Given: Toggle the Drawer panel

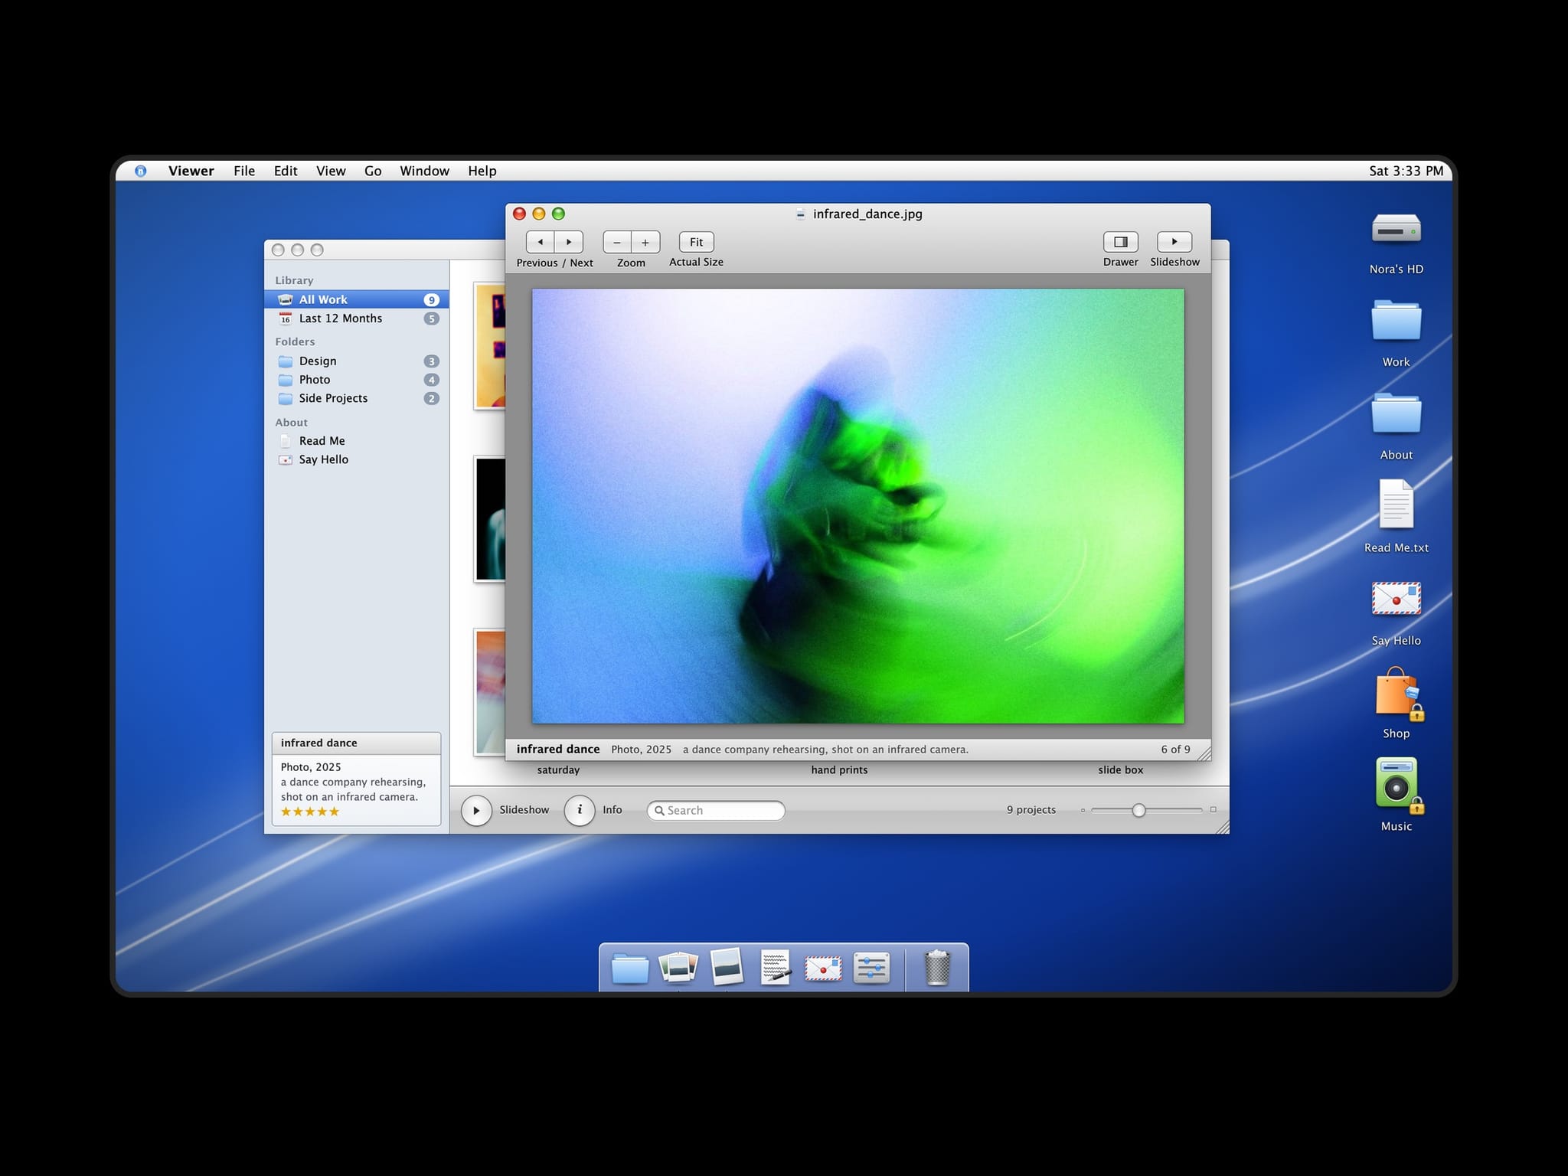Looking at the screenshot, I should 1120,242.
